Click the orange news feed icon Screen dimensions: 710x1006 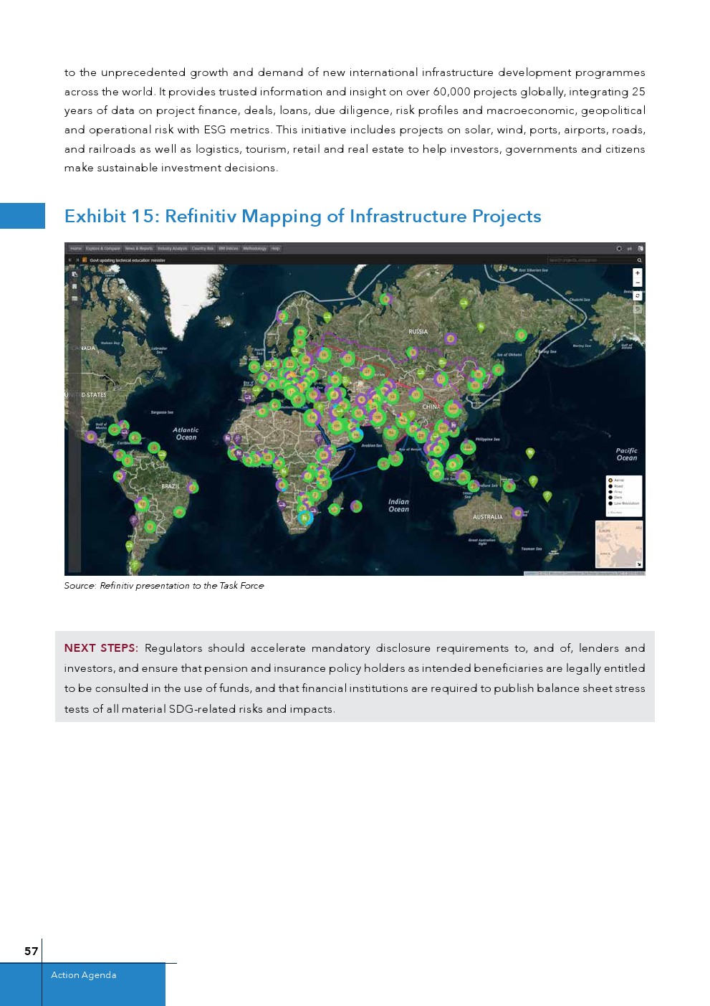coord(85,260)
